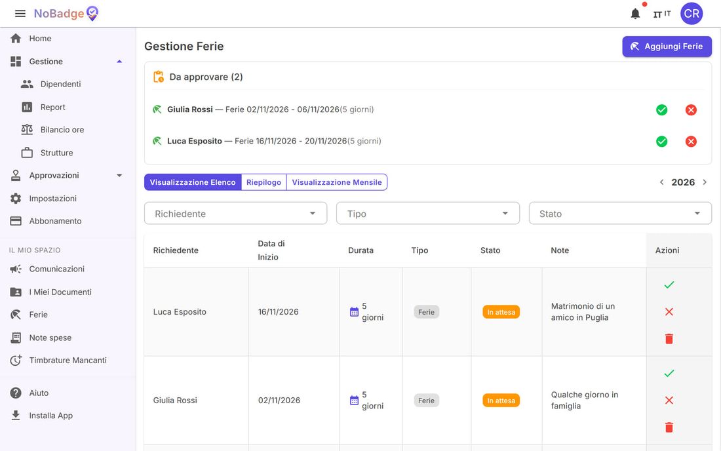Open Strutture in the sidebar

68,153
